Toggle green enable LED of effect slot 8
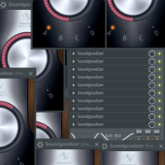165x165 pixels. click(x=159, y=109)
